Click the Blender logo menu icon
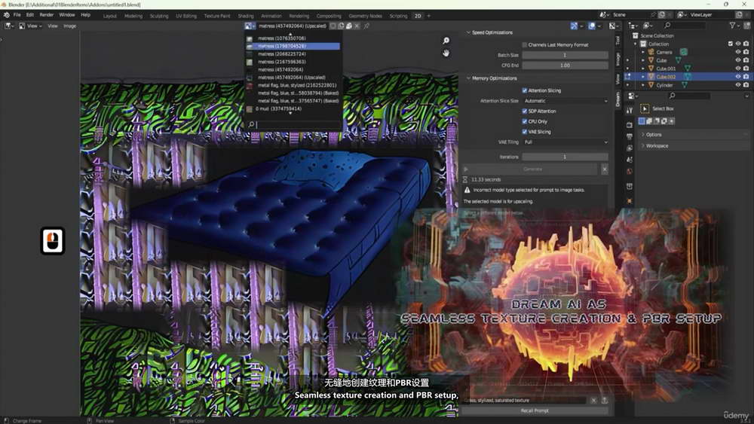754x424 pixels. pos(7,15)
